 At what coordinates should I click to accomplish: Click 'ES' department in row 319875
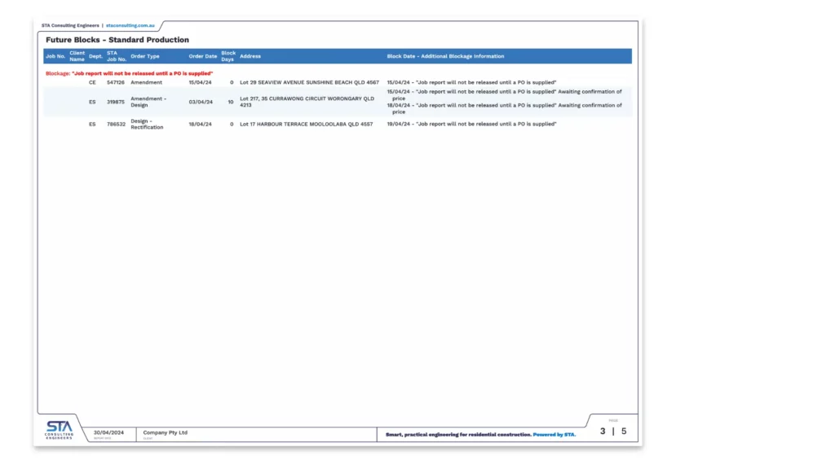tap(92, 102)
